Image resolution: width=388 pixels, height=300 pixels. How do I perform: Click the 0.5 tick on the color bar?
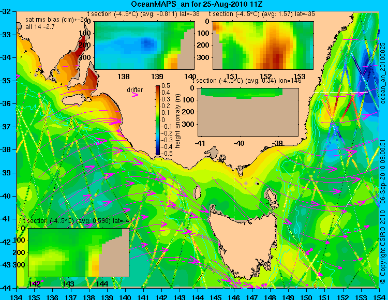pos(166,86)
